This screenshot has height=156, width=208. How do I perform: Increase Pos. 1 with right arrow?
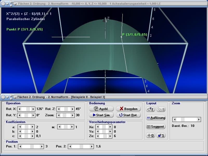tap(42, 146)
